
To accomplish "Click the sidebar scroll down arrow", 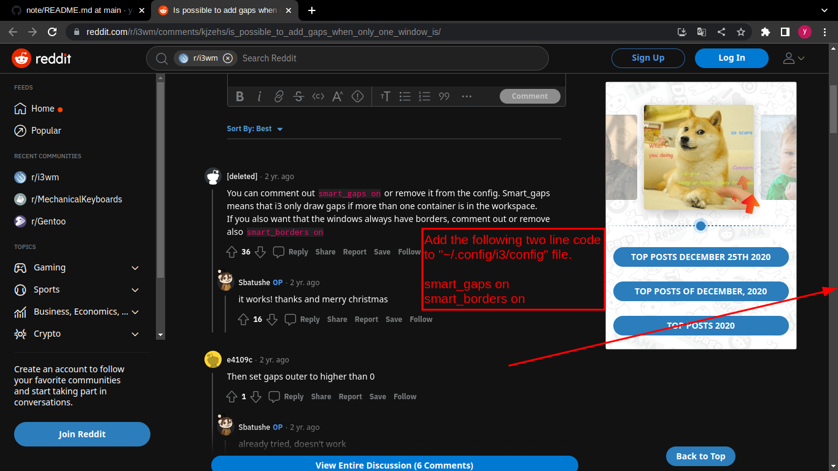I will tap(161, 335).
